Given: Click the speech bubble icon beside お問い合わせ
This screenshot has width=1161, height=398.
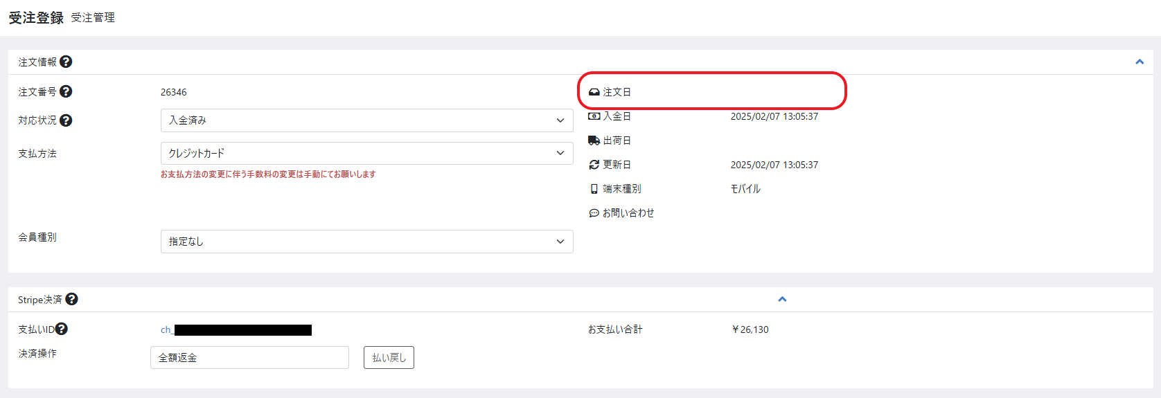Looking at the screenshot, I should (594, 213).
